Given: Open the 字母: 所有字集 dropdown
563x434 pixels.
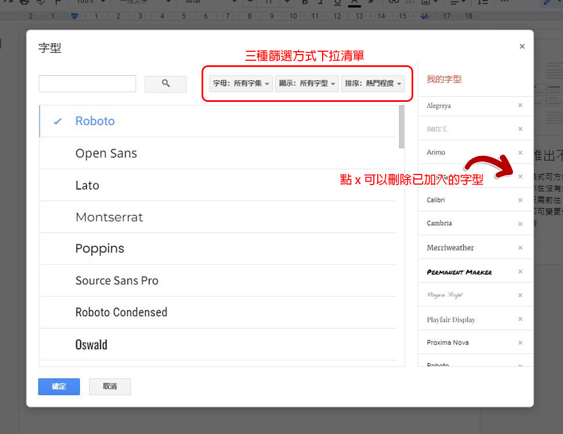Looking at the screenshot, I should (x=240, y=84).
